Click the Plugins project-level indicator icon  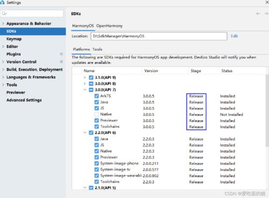pos(61,54)
